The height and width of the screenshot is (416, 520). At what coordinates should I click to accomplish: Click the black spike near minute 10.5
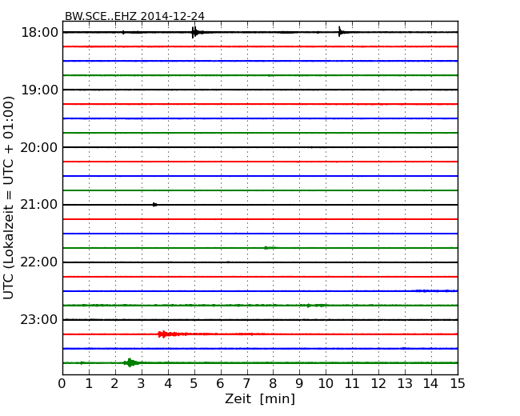point(340,32)
